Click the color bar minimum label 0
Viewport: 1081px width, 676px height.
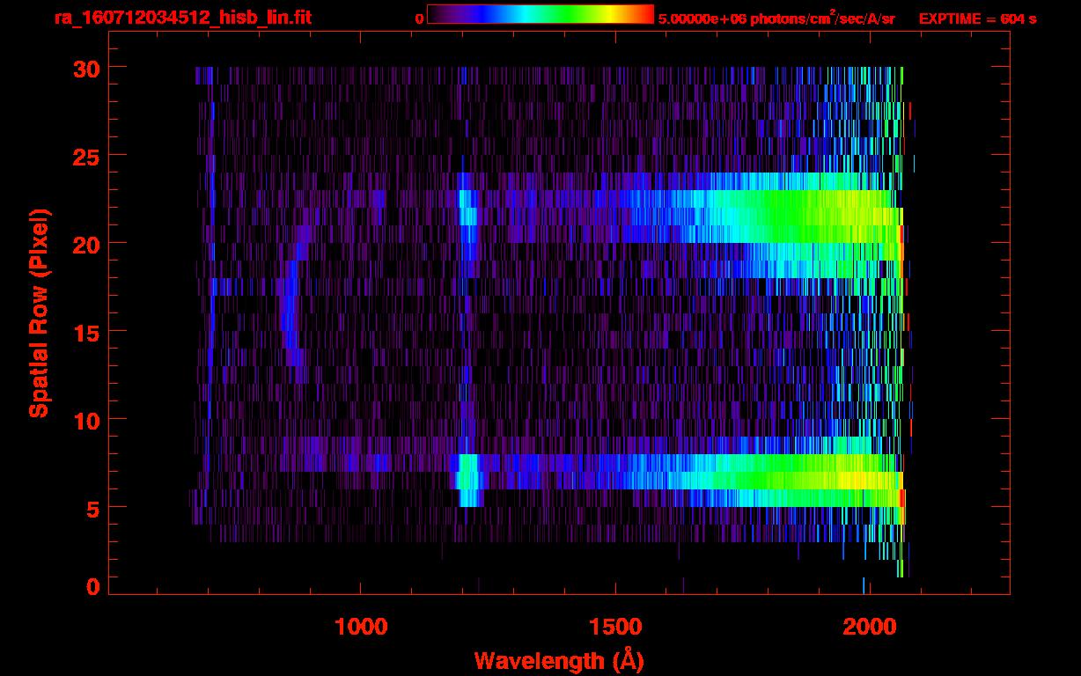[x=420, y=18]
